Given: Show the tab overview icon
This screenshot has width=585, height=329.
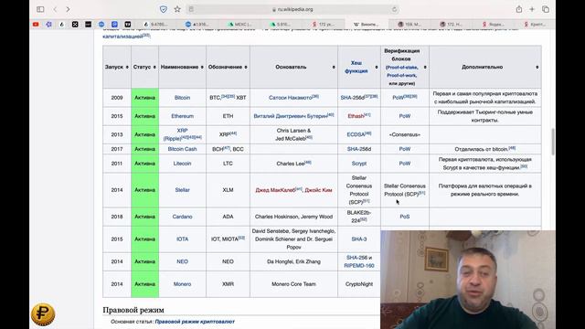Looking at the screenshot, I should (x=546, y=9).
